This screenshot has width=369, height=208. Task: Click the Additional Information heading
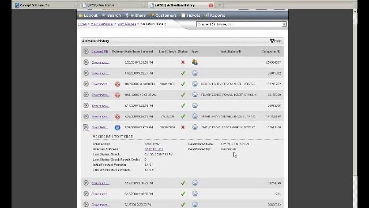click(112, 136)
